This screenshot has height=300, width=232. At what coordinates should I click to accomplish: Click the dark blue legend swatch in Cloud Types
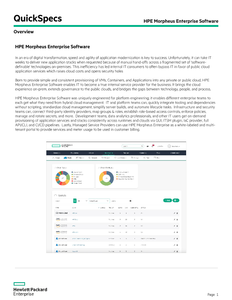[x=72, y=172]
